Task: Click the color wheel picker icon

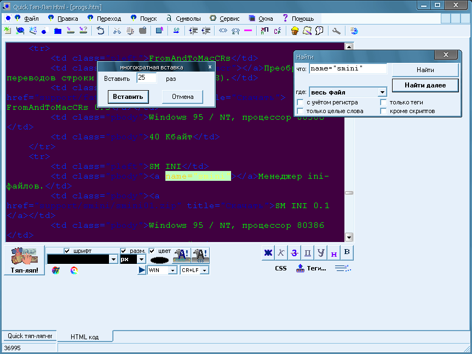Action: [x=74, y=270]
